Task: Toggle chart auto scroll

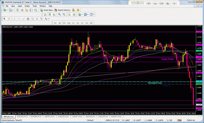Action: tap(70, 15)
